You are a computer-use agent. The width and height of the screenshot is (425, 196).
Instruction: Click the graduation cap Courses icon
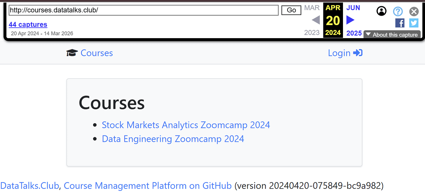click(x=72, y=53)
